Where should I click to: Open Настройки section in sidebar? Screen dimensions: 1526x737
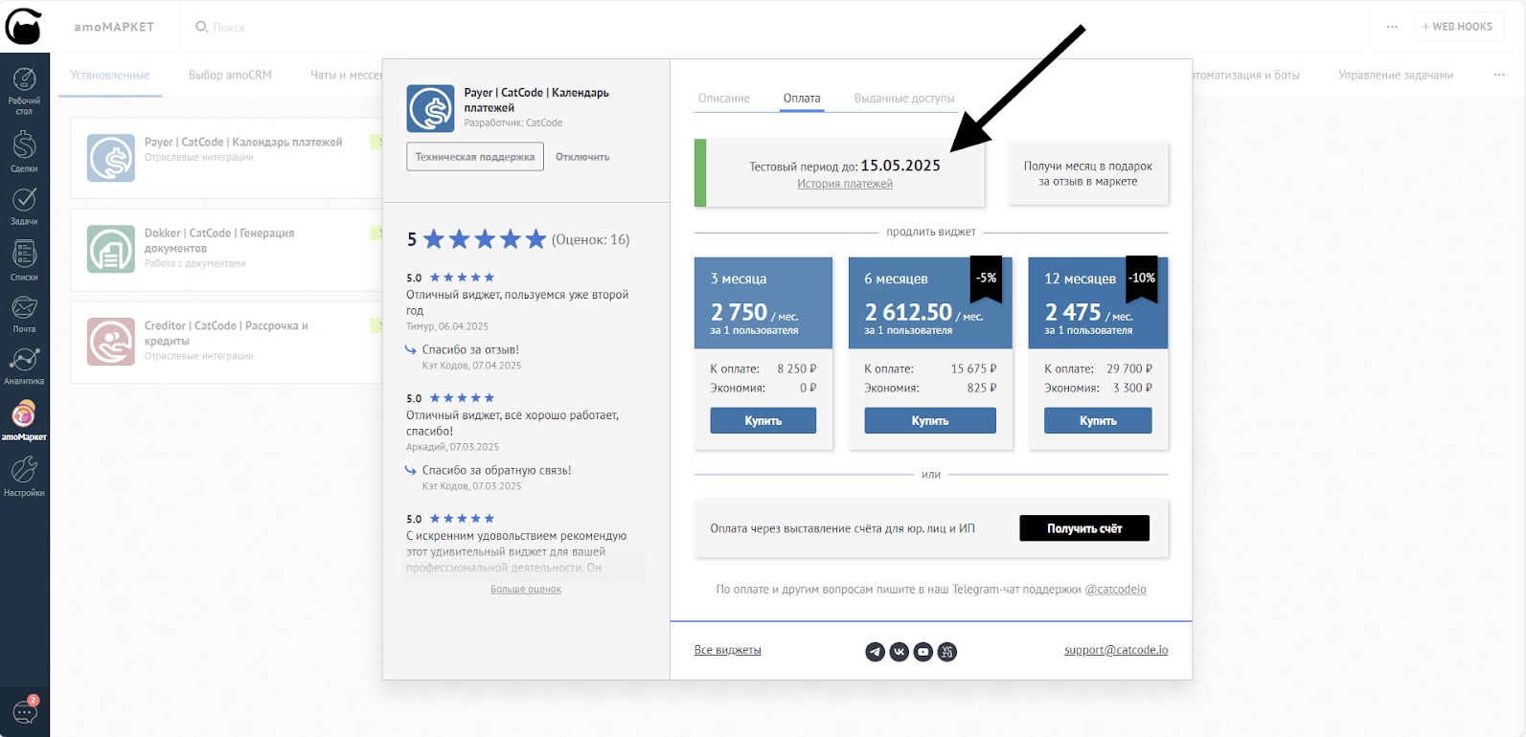(x=24, y=477)
